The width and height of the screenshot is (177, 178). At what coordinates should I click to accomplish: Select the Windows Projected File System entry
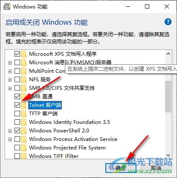tap(67, 148)
